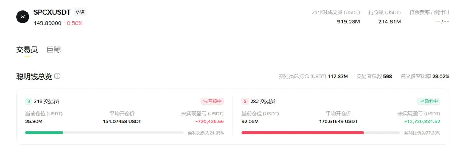Click the 永续 perpetual contract tag
The width and height of the screenshot is (471, 147).
pyautogui.click(x=80, y=12)
